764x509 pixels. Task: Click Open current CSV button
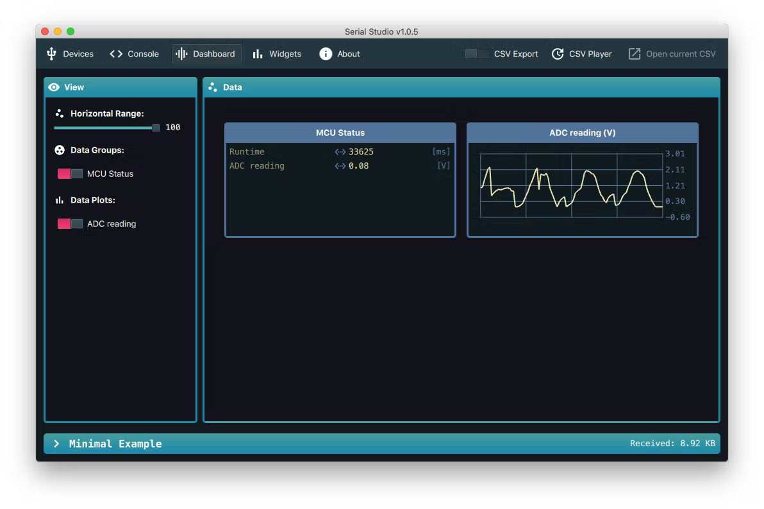tap(672, 54)
